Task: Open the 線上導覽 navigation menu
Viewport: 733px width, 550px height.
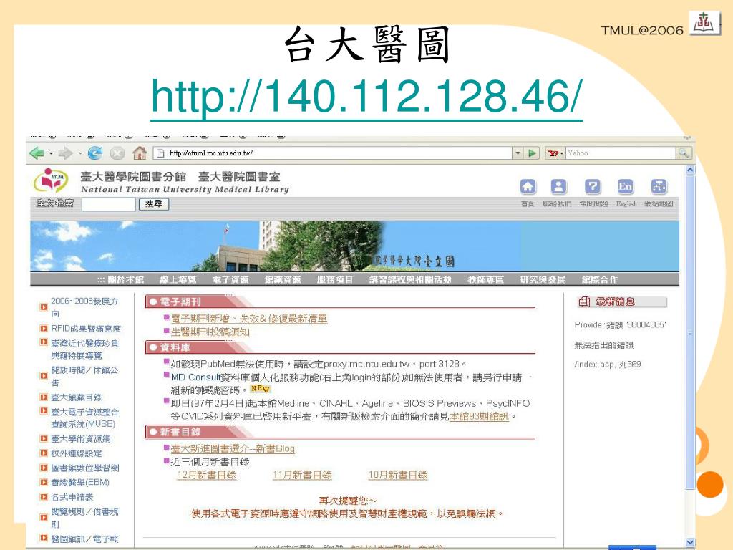Action: 178,280
